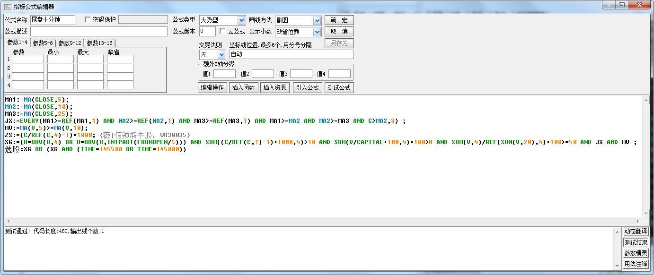The image size is (654, 275).
Task: Click parameter row 1 name field
Action: [28, 59]
